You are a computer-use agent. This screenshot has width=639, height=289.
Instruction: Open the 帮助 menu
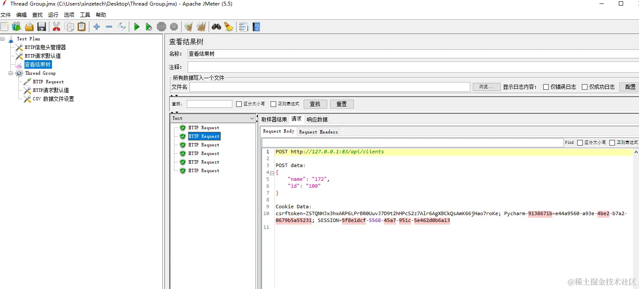tap(101, 15)
